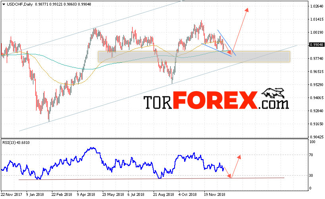Select the USDCHF,Daily chart title text
Image resolution: width=325 pixels, height=199 pixels.
(x=20, y=4)
